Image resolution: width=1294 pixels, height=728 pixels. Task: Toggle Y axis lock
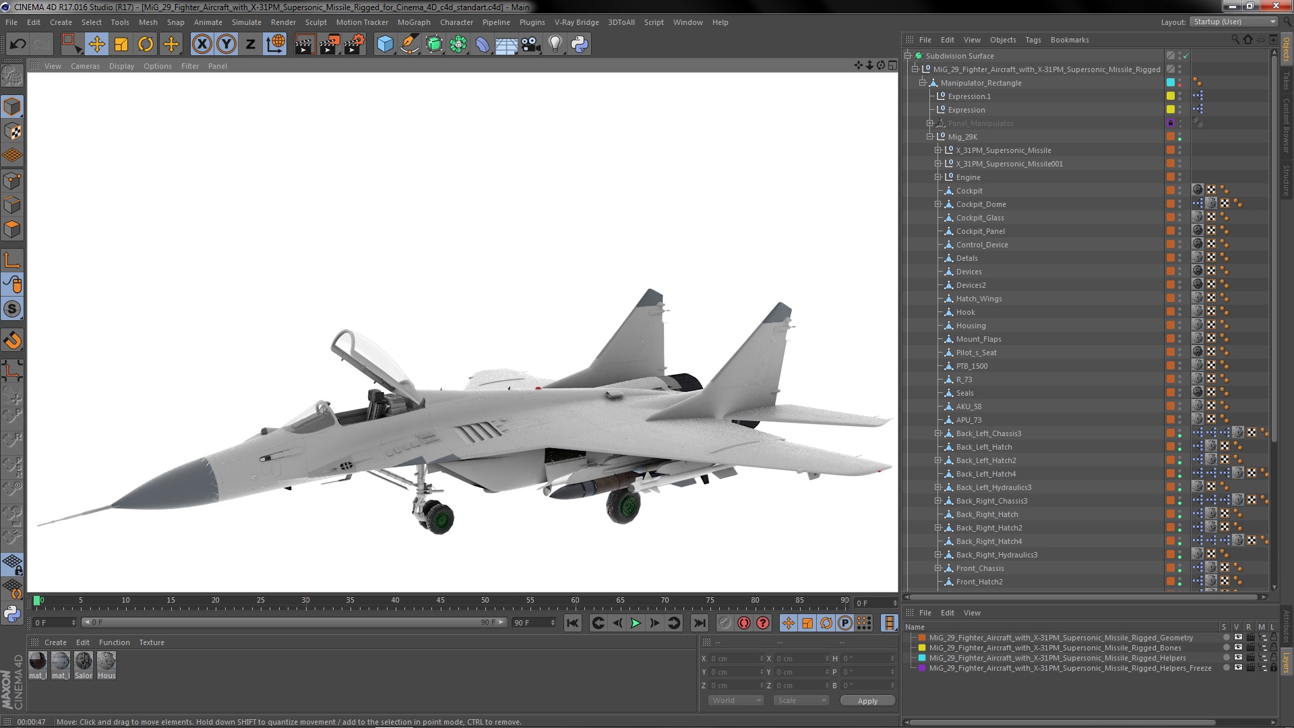pyautogui.click(x=226, y=44)
